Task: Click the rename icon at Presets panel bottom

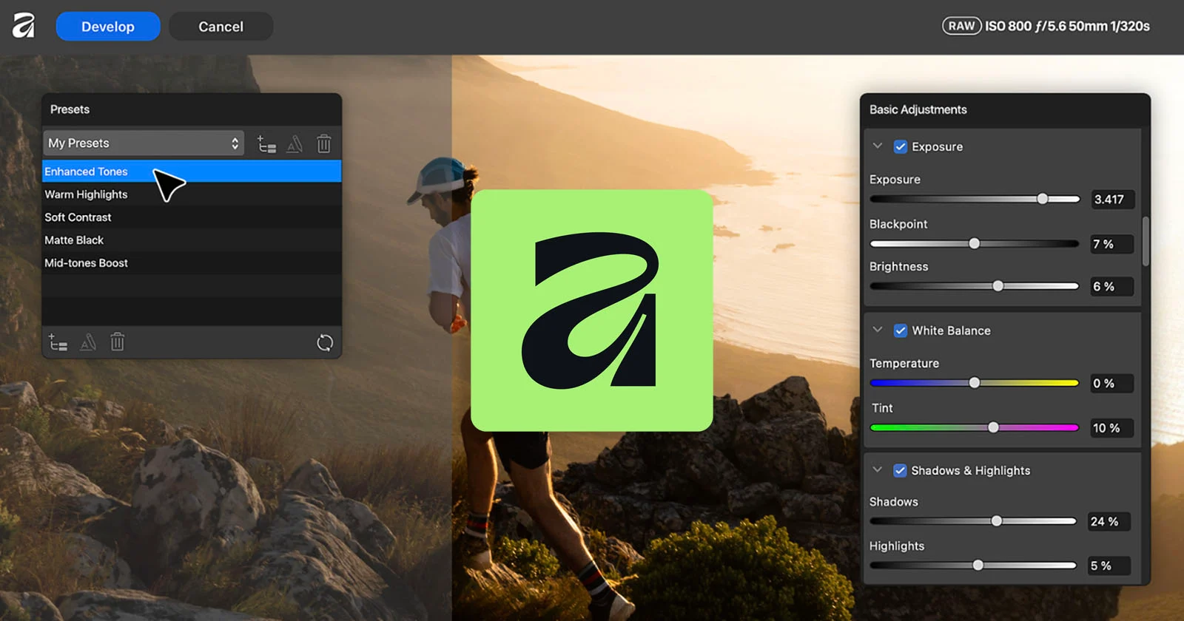Action: pos(88,342)
